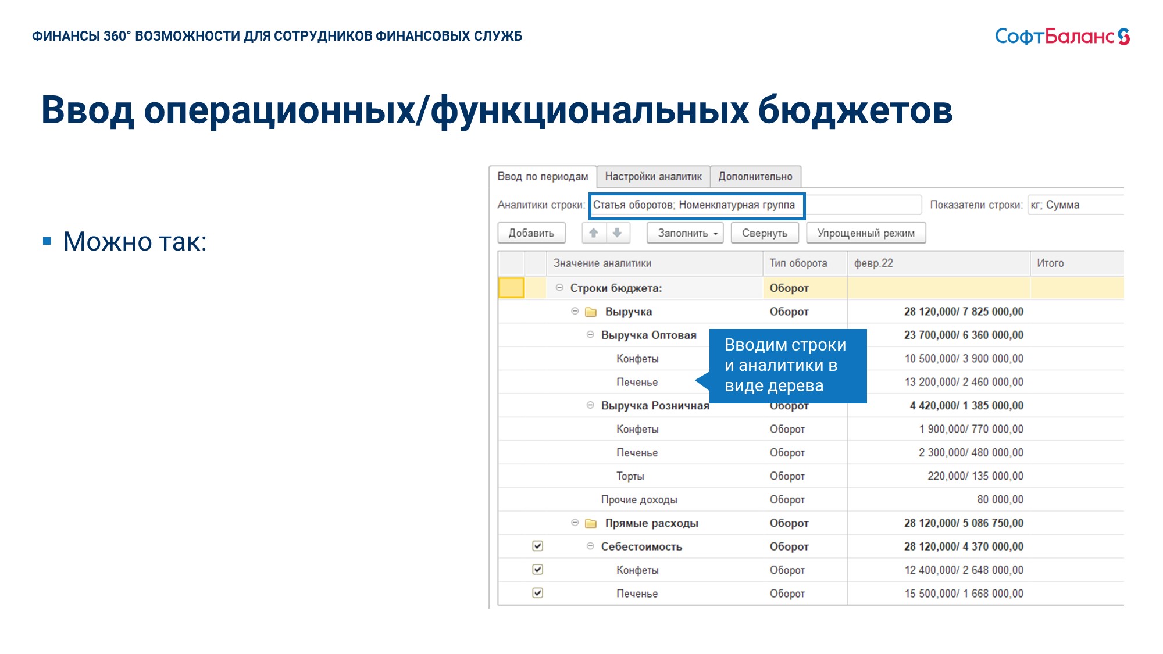Click value 28 120,000/ 7 825 000,00
This screenshot has height=654, width=1163.
(964, 312)
